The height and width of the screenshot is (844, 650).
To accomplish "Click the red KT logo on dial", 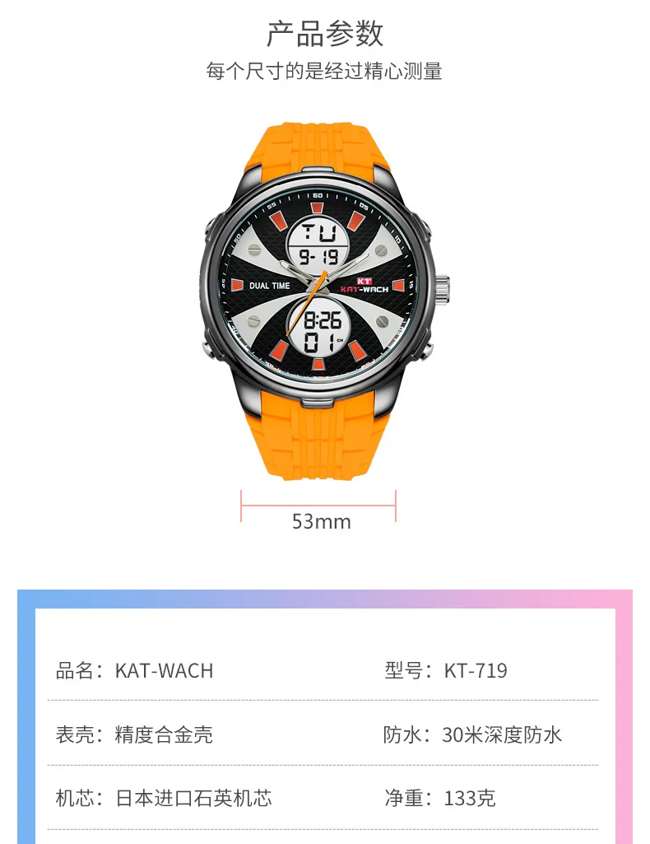I will point(364,281).
